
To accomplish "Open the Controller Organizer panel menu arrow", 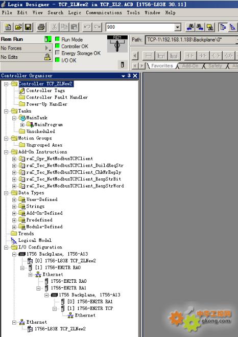I will pyautogui.click(x=123, y=76).
